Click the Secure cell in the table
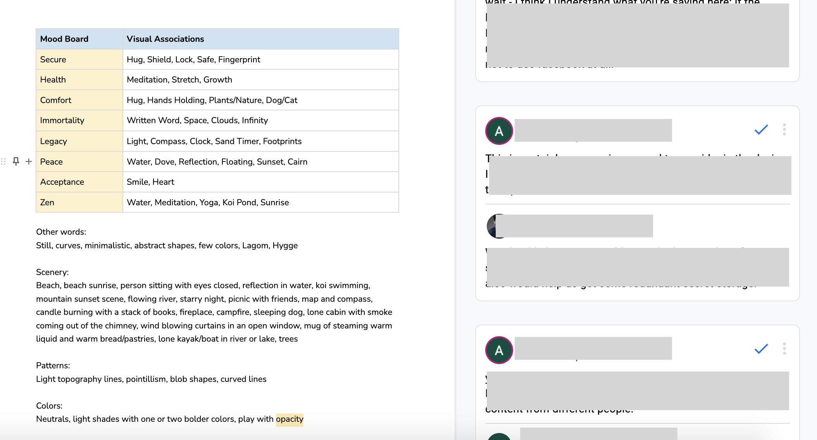This screenshot has width=817, height=440. tap(53, 60)
